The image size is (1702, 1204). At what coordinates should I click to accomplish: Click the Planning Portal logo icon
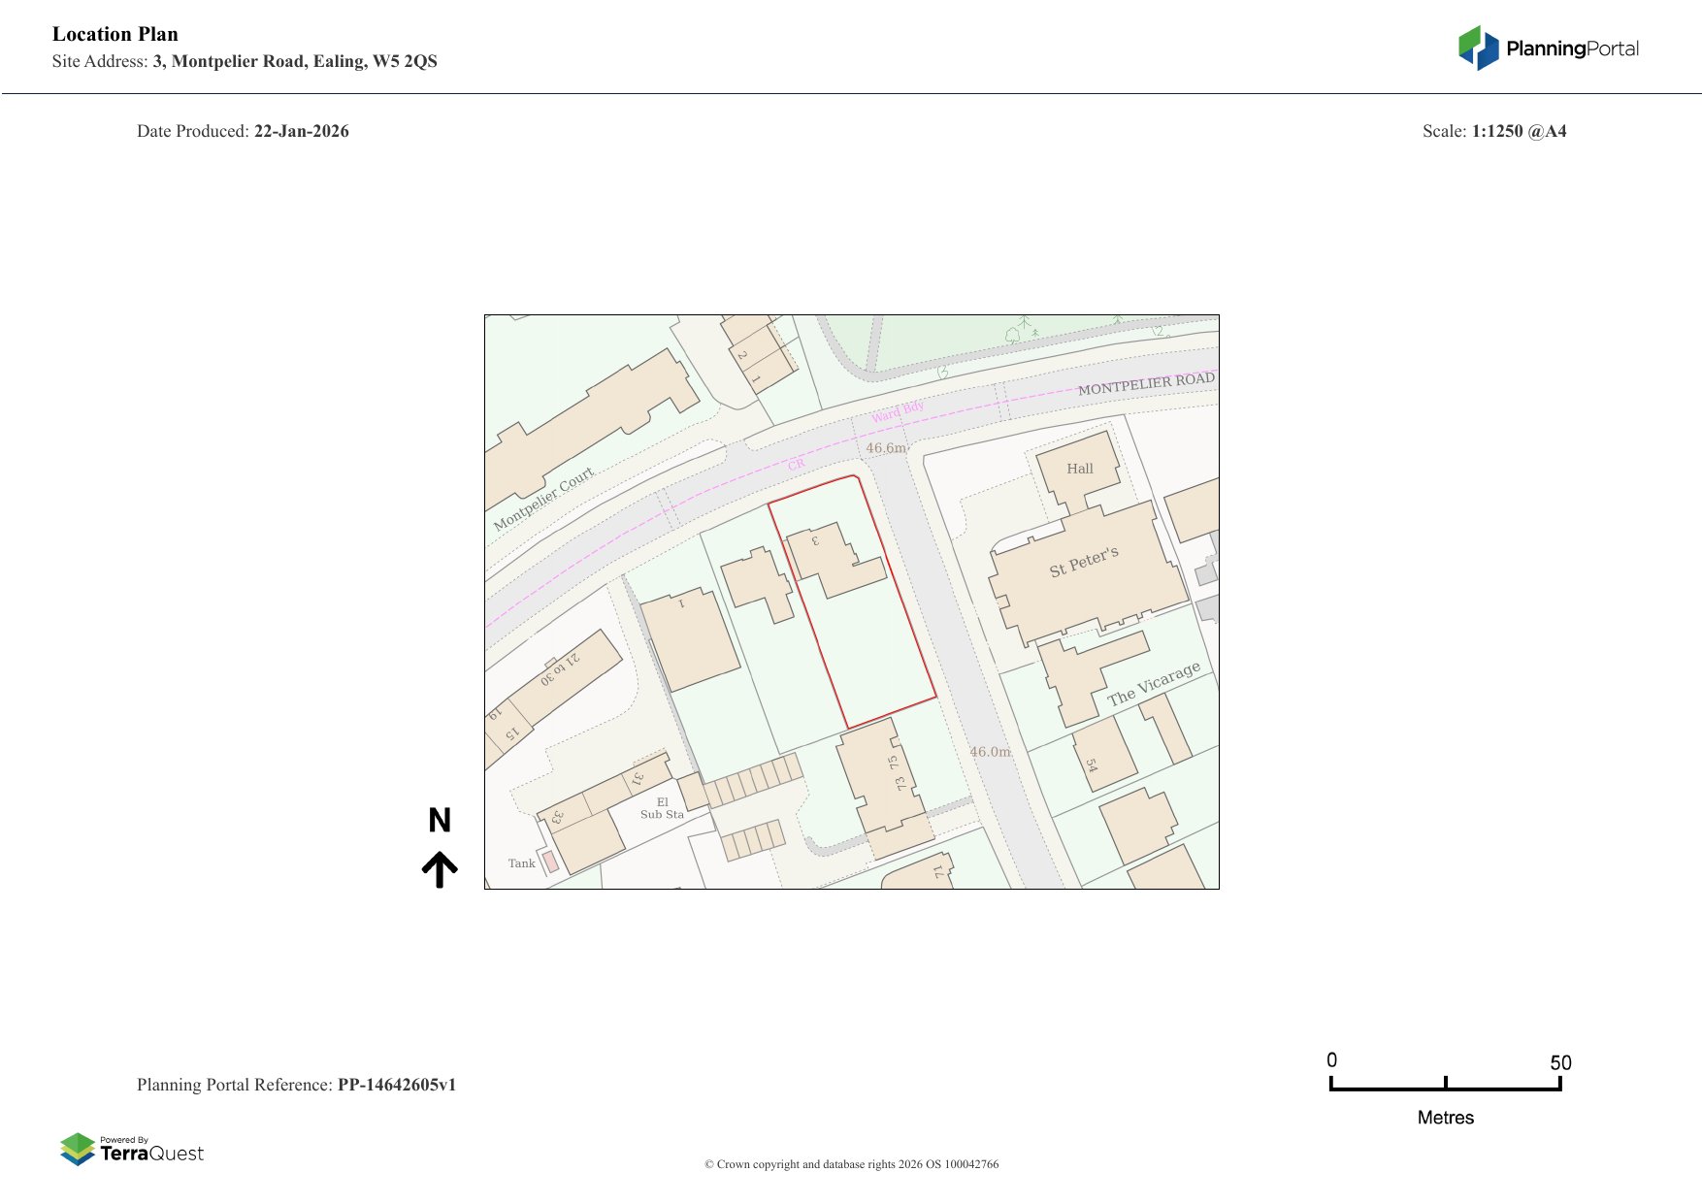[x=1478, y=49]
